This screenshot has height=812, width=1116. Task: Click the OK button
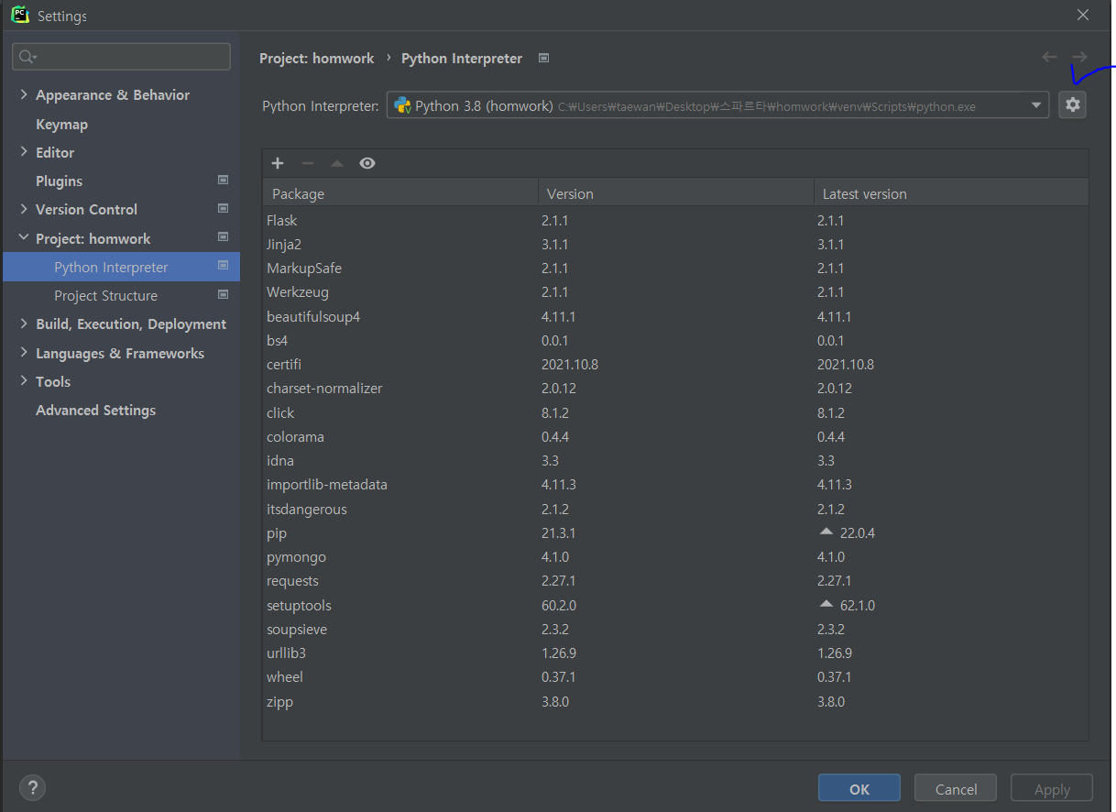859,788
